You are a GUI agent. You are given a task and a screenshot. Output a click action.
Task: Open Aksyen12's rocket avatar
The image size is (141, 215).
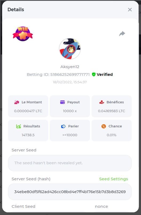[x=70, y=49]
